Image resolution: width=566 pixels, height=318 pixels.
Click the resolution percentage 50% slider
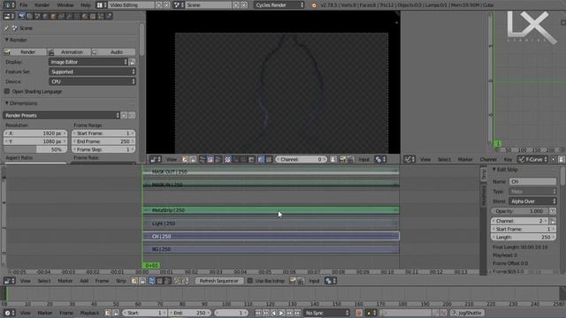point(35,149)
